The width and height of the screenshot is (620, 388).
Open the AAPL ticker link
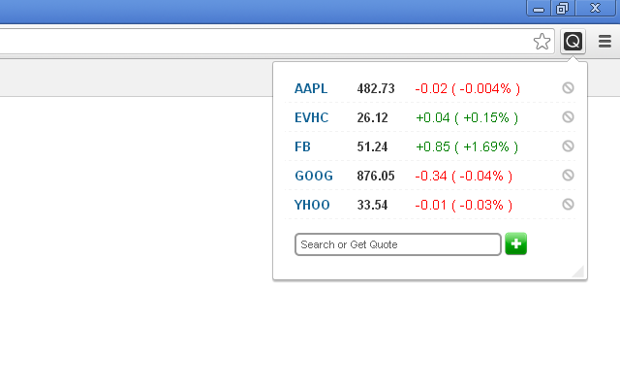pyautogui.click(x=311, y=88)
